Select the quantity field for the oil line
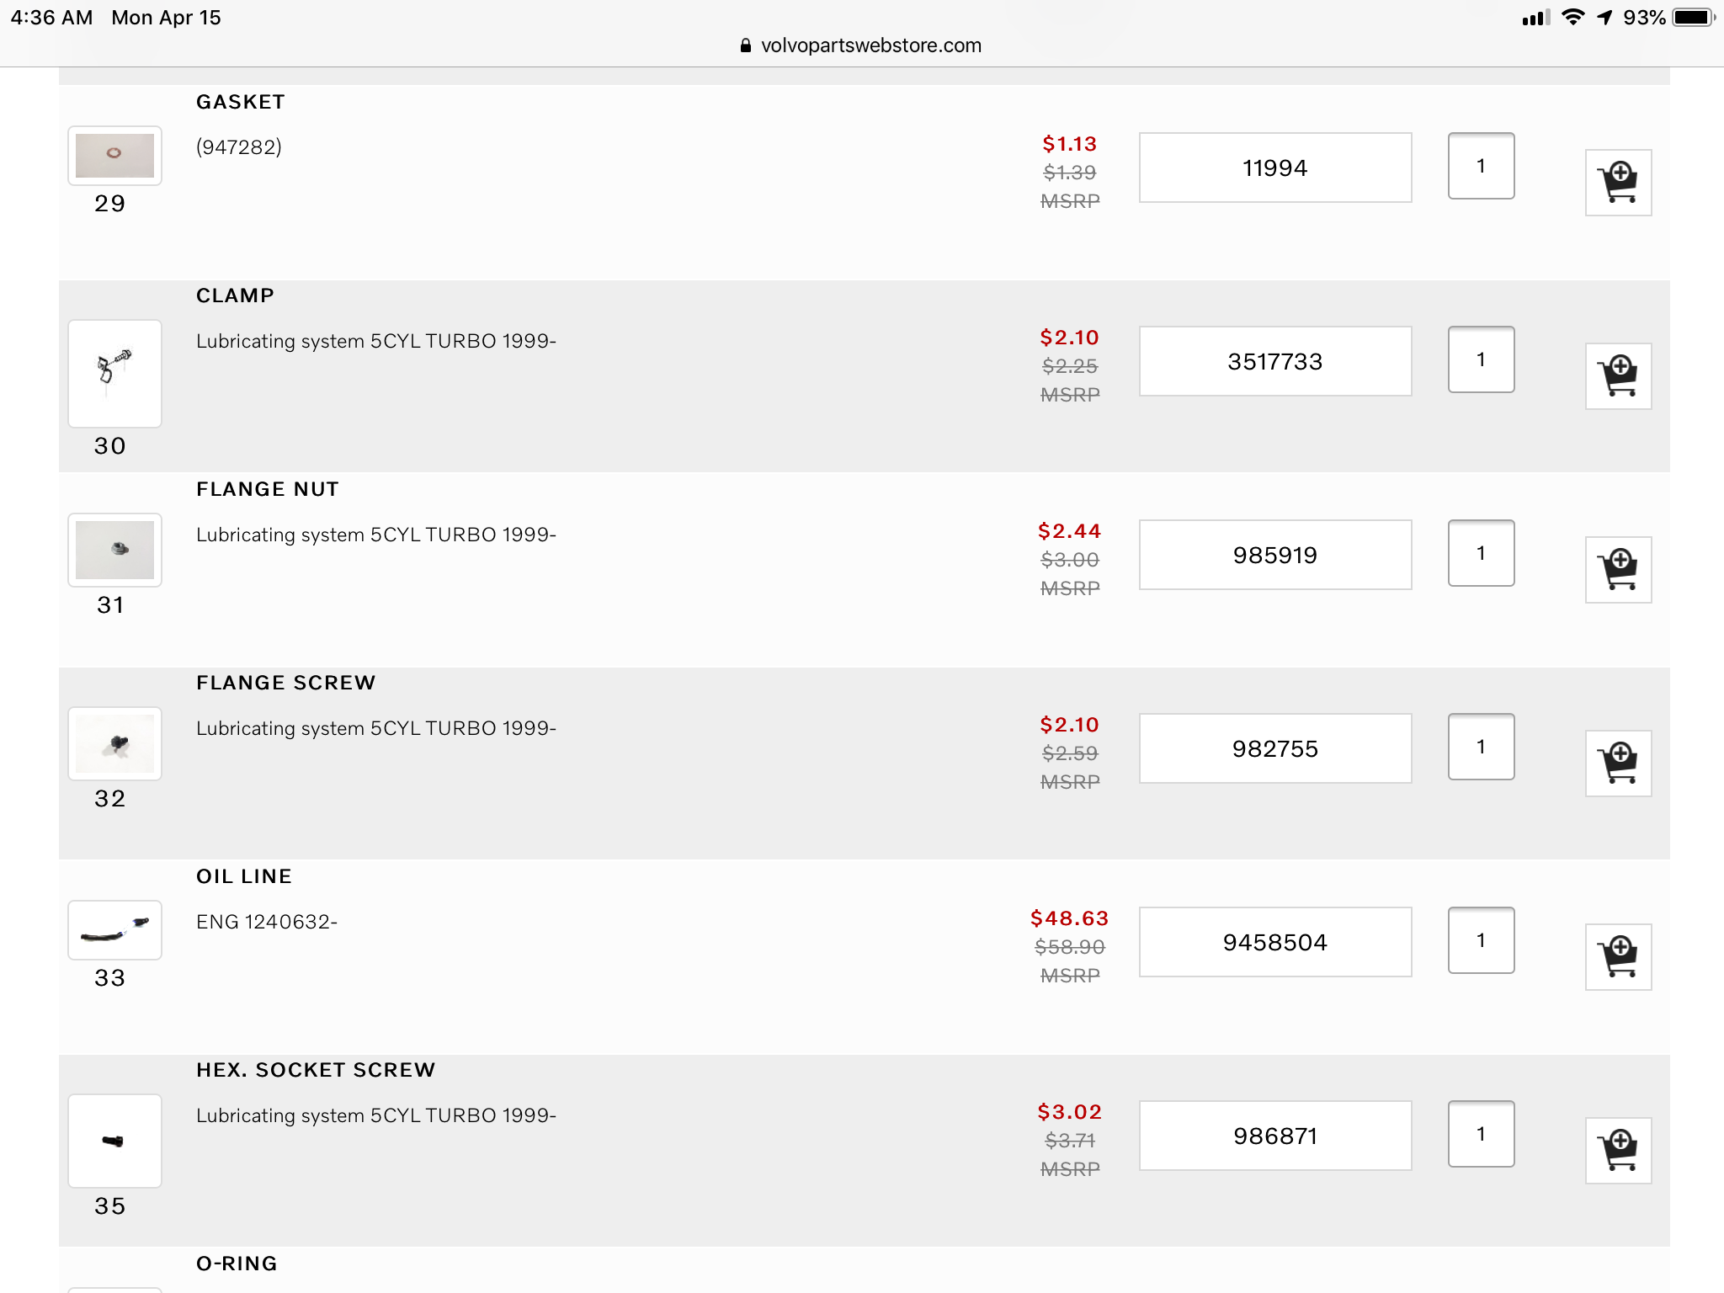The width and height of the screenshot is (1724, 1293). [x=1481, y=940]
